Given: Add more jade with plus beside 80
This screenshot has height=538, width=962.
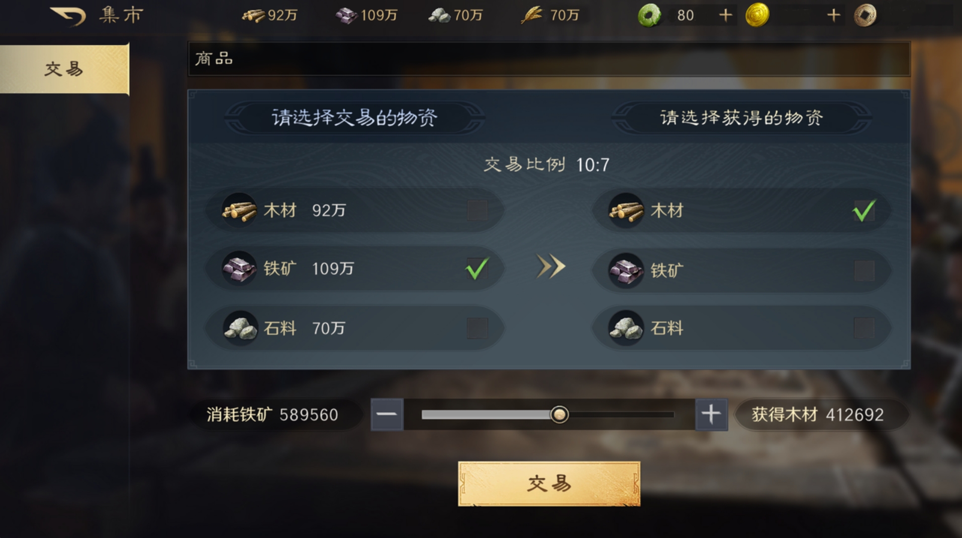Looking at the screenshot, I should click(725, 16).
